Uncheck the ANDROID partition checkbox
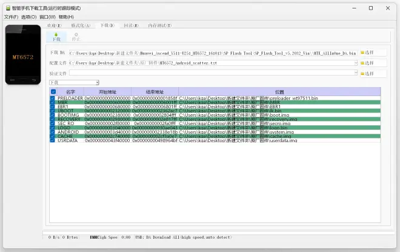 tap(53, 132)
